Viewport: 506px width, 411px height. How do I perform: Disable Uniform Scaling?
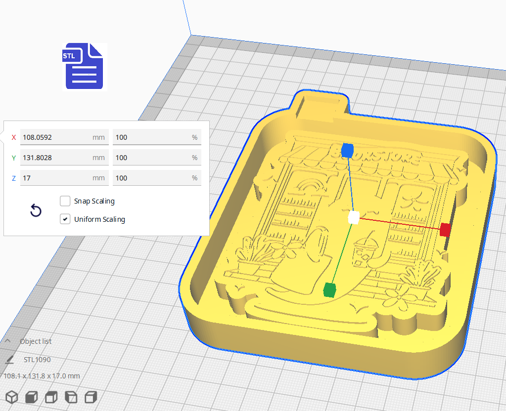pyautogui.click(x=65, y=219)
